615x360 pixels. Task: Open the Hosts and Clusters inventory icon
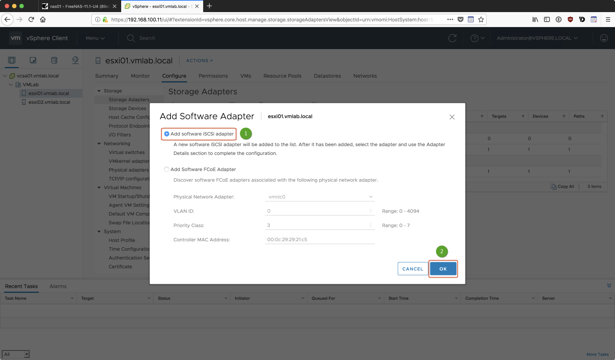click(12, 60)
